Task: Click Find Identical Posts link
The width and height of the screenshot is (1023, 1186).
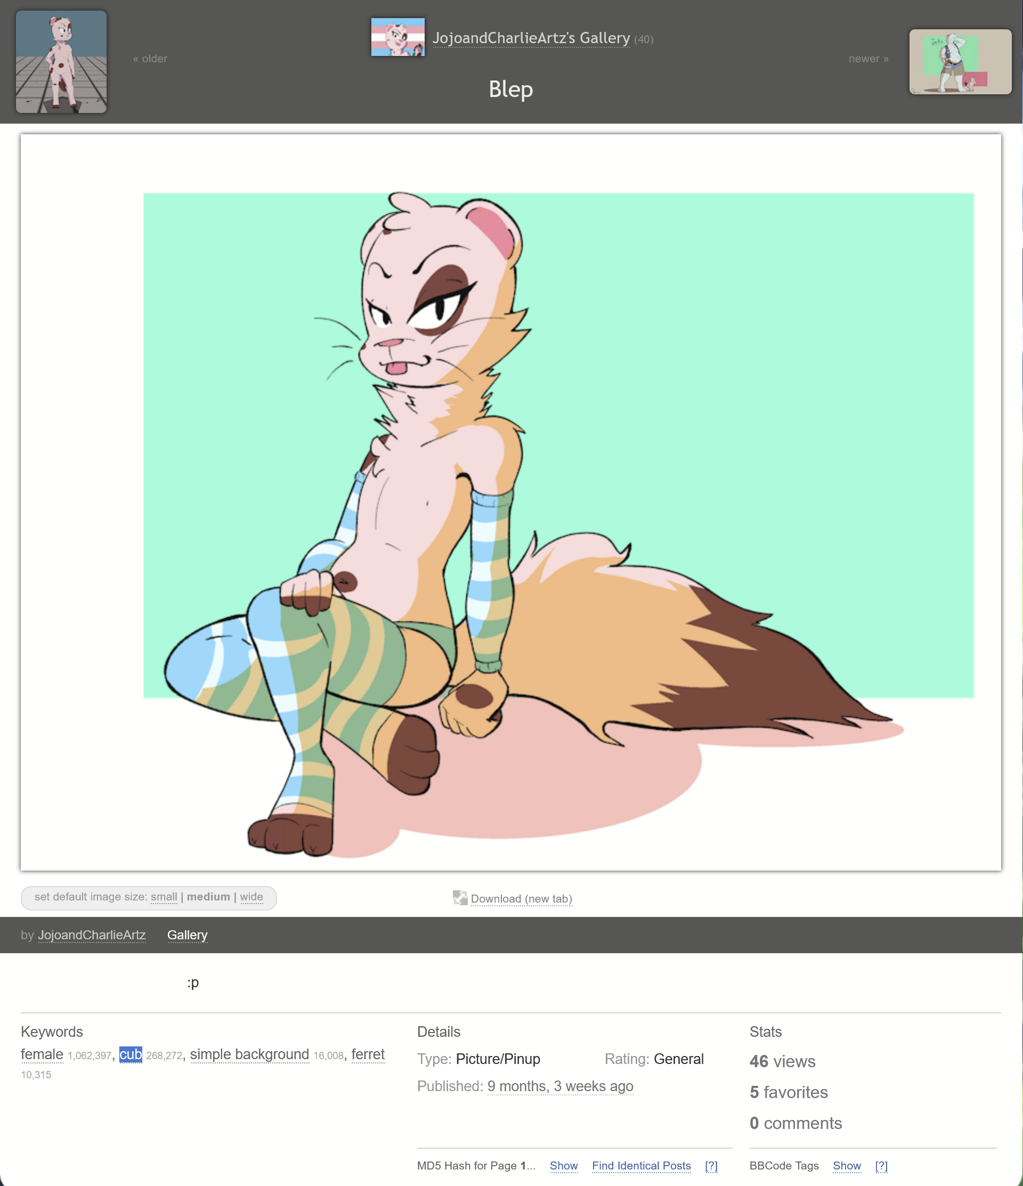Action: point(640,1165)
